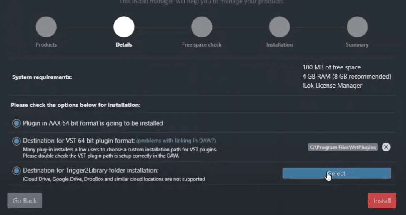Click Select to choose Trigger2Library folder
Screen dimensions: 406x215
click(x=337, y=173)
